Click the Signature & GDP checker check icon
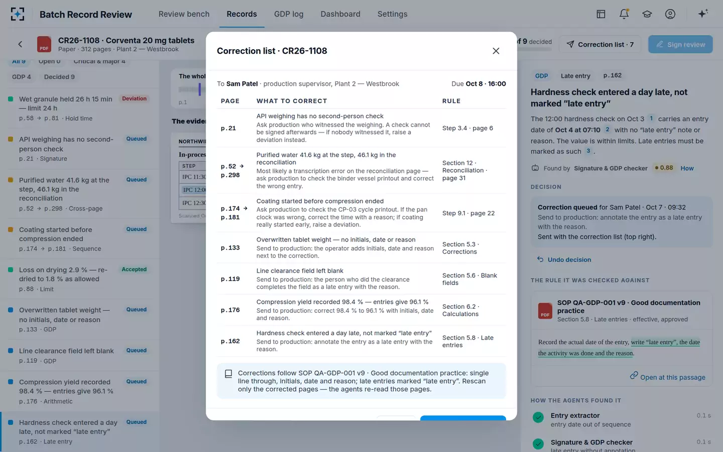The height and width of the screenshot is (452, 723). coord(538,444)
